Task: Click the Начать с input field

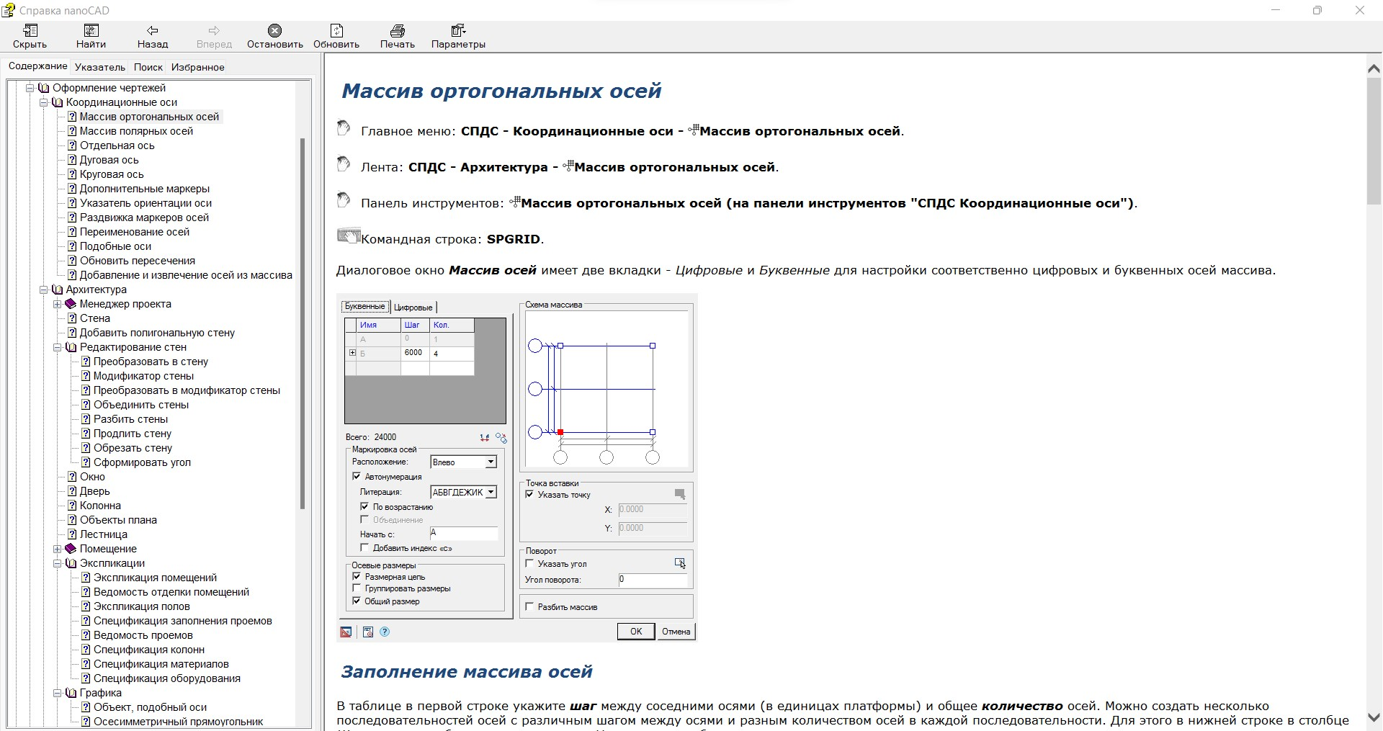Action: pos(463,534)
